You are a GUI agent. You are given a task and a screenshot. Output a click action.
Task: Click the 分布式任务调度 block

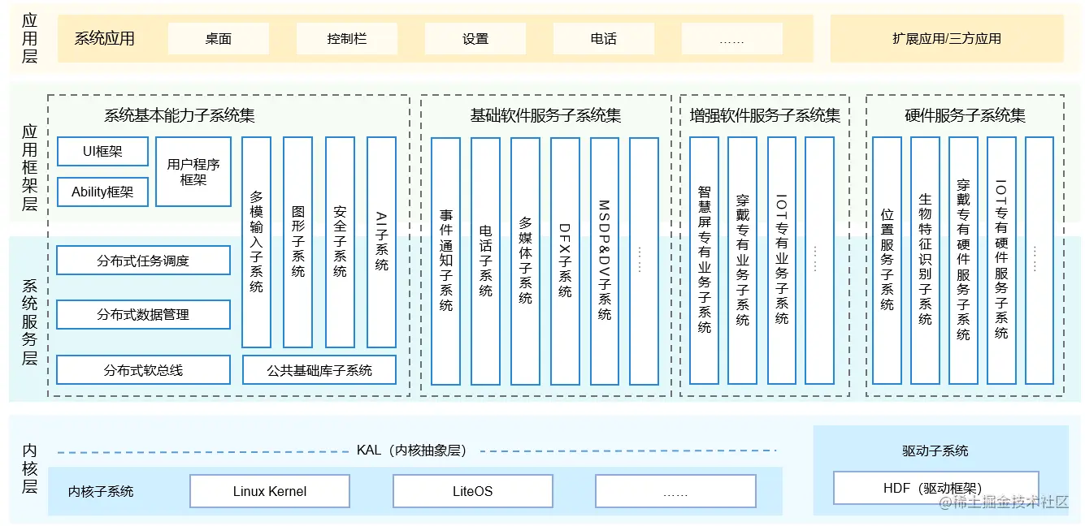[143, 260]
